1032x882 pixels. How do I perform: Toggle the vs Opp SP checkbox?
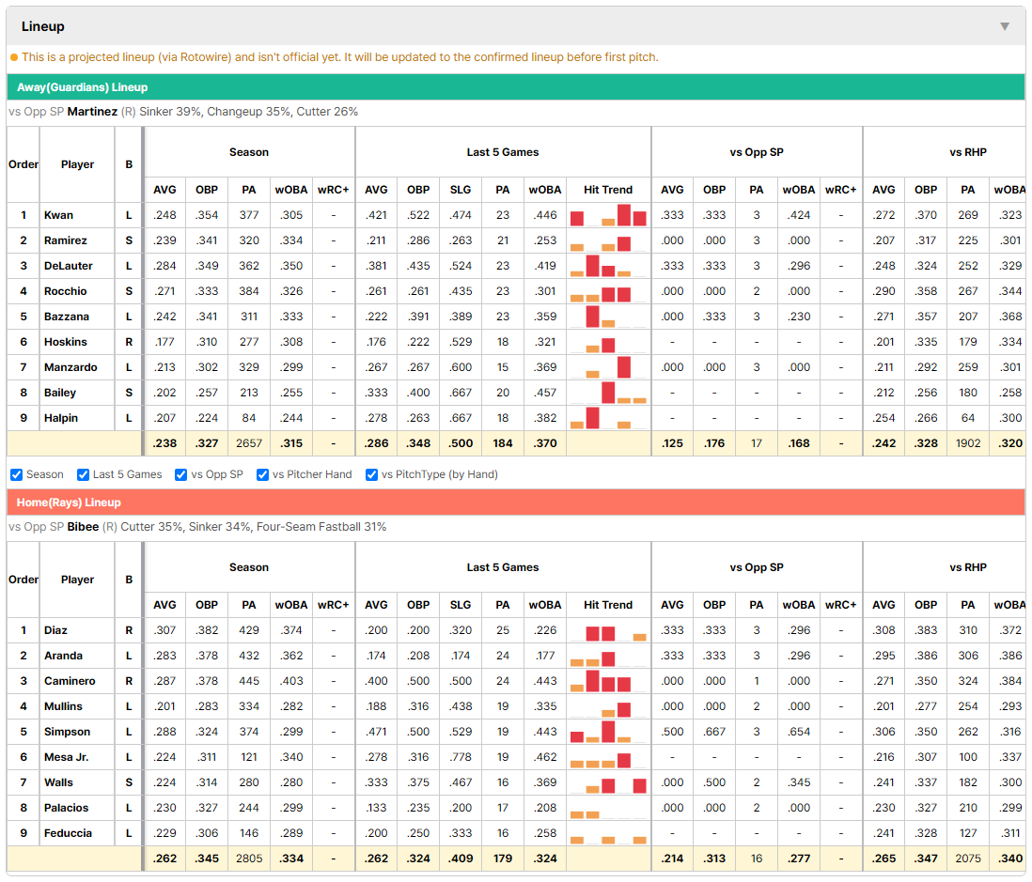coord(181,475)
